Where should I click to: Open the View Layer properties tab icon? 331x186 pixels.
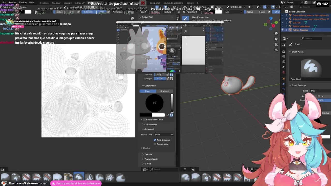[284, 62]
